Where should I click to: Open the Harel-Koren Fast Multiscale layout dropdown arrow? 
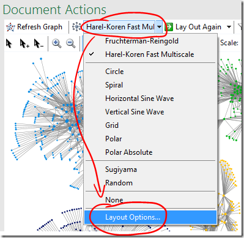160,27
